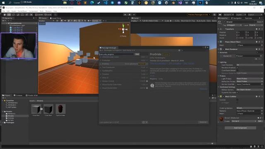
Task: Select the Rotate tool
Action: (x=13, y=15)
